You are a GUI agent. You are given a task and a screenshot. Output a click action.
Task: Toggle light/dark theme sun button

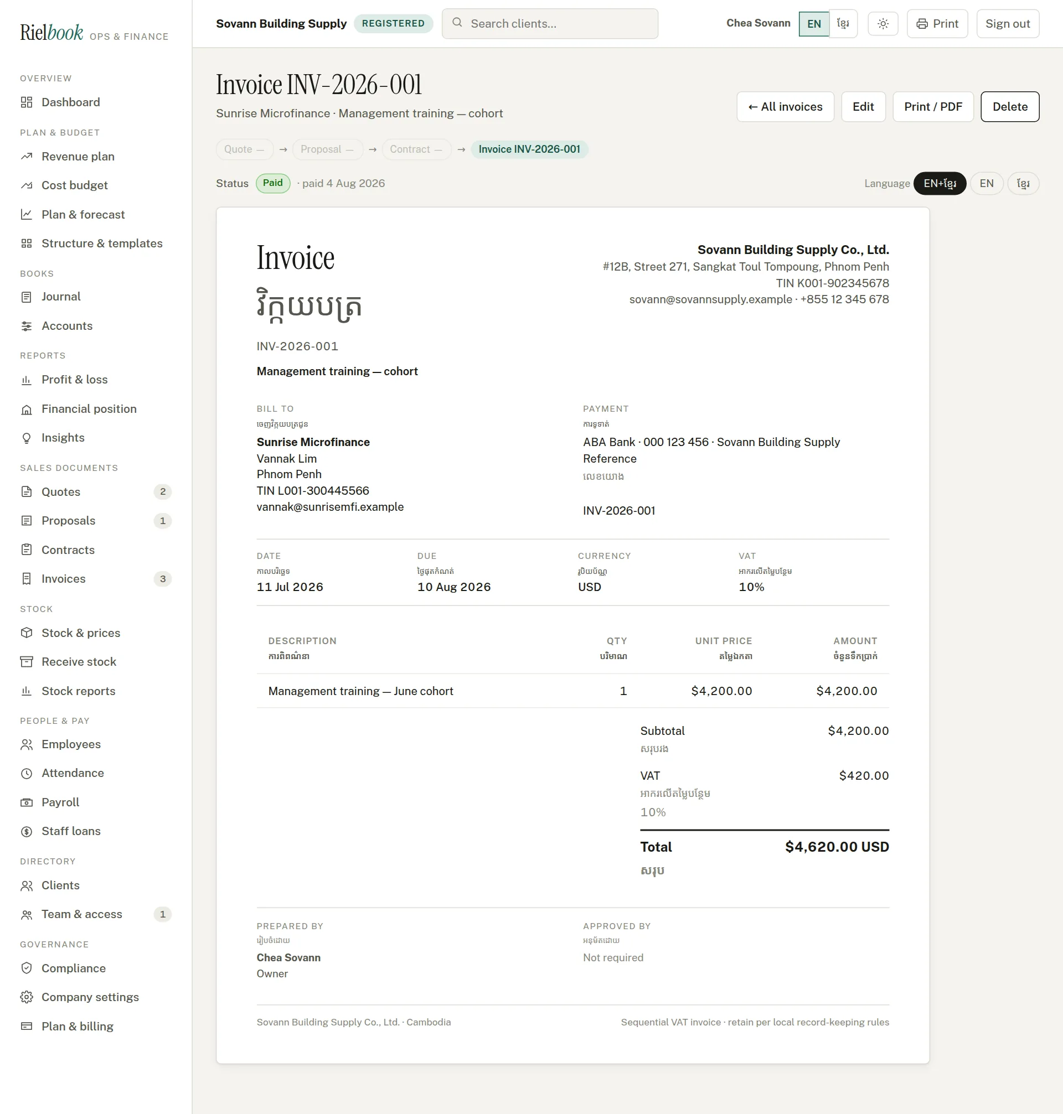(x=883, y=24)
